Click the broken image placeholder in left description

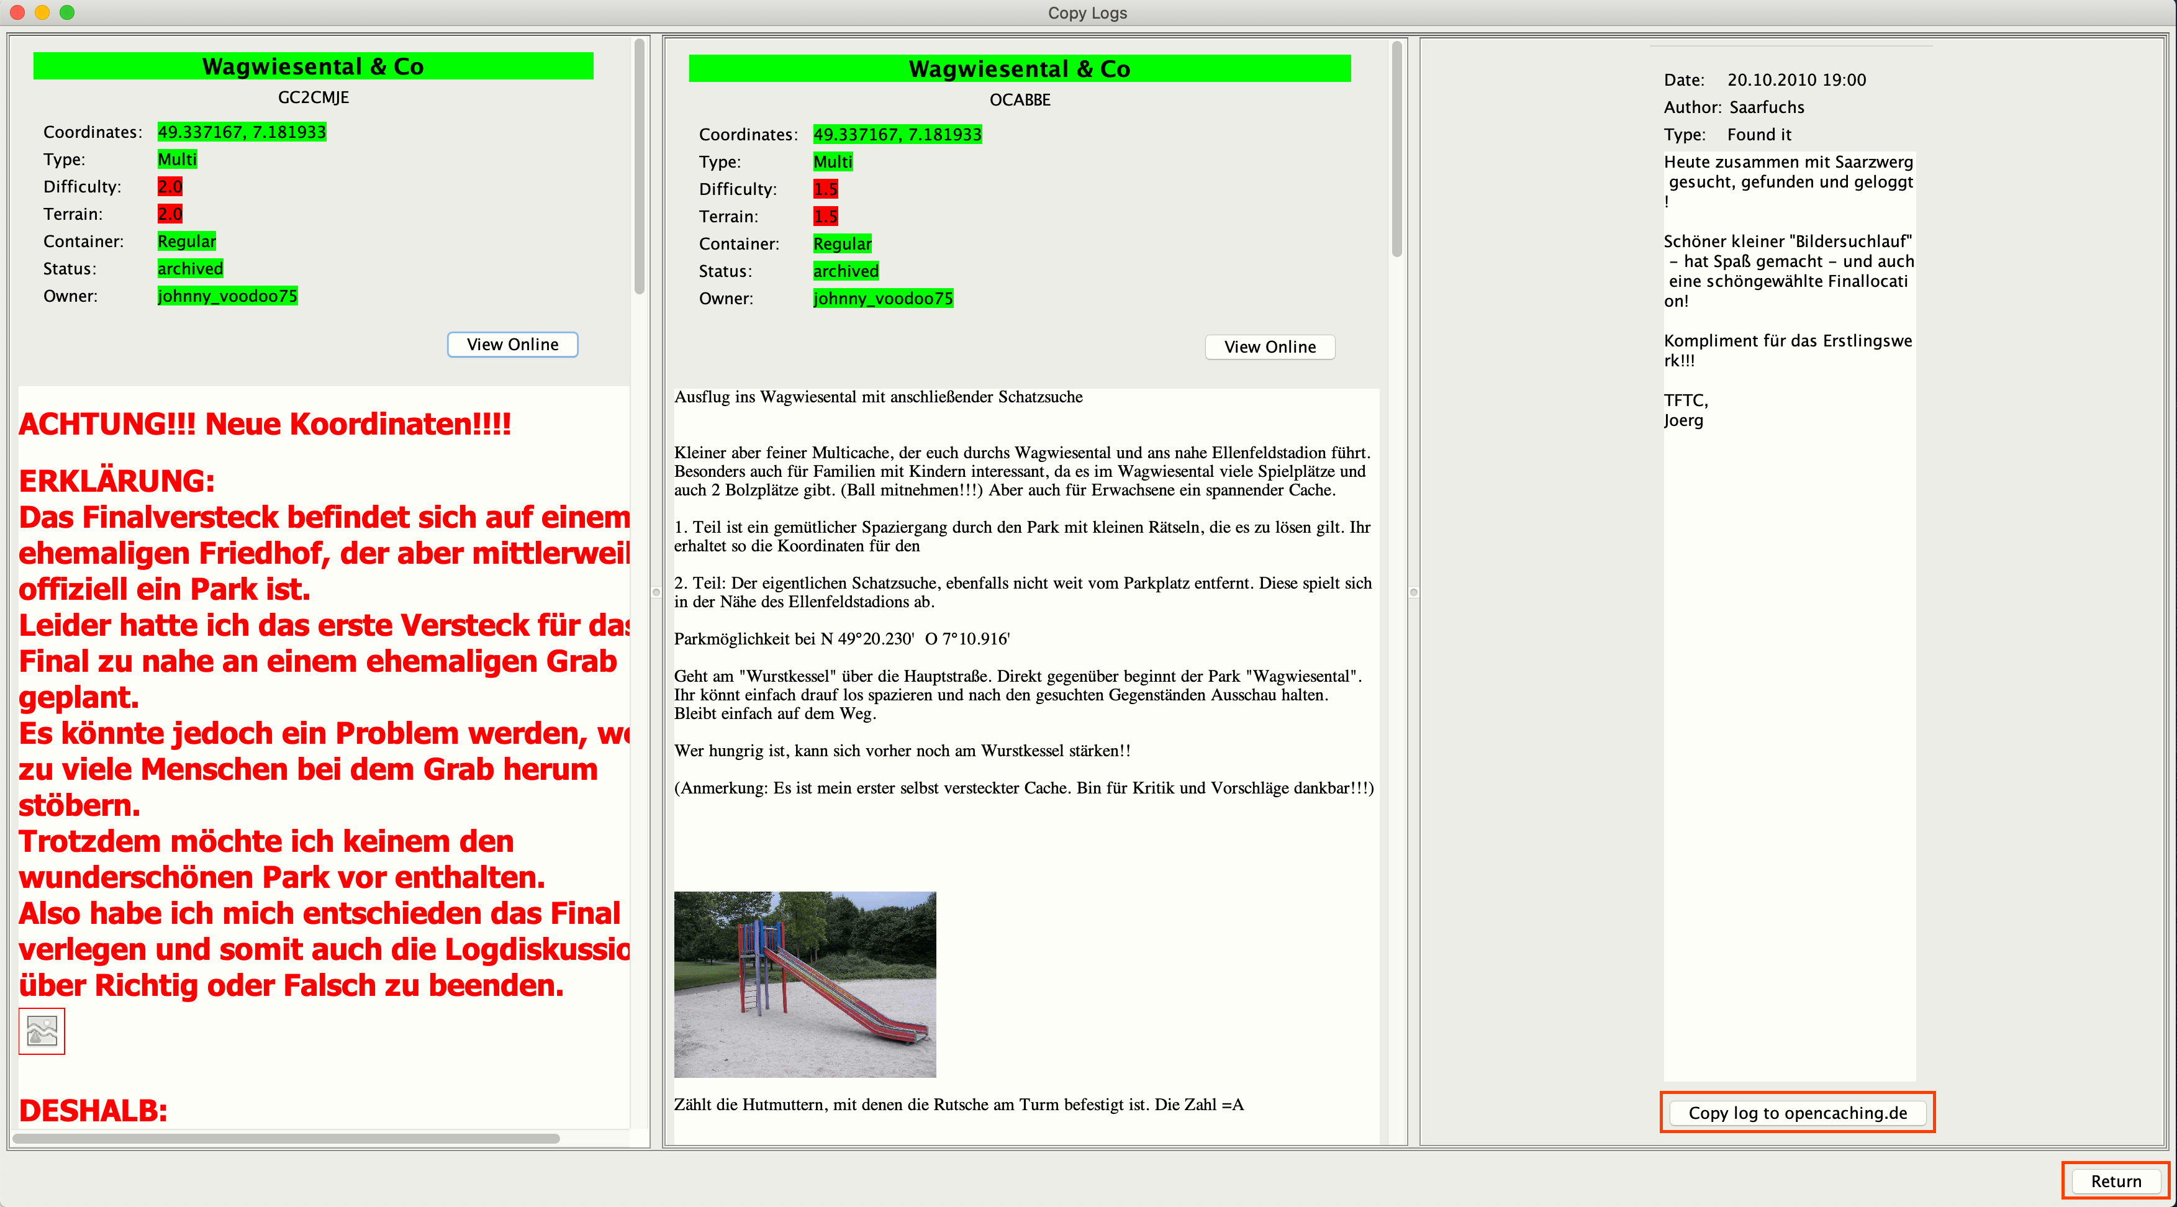(42, 1031)
